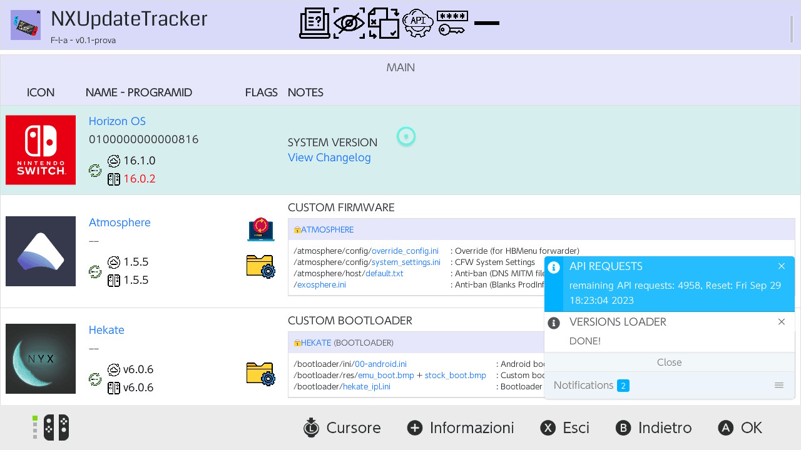Click the vertical scrollbar at top right
This screenshot has width=801, height=450.
point(792,28)
